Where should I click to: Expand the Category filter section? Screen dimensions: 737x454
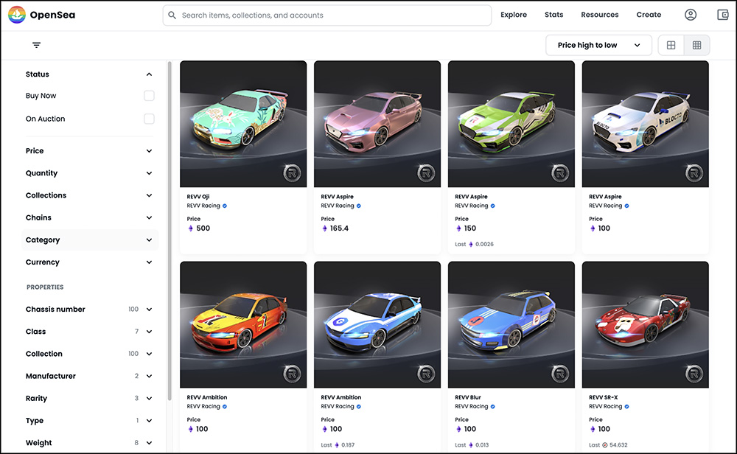pyautogui.click(x=89, y=240)
